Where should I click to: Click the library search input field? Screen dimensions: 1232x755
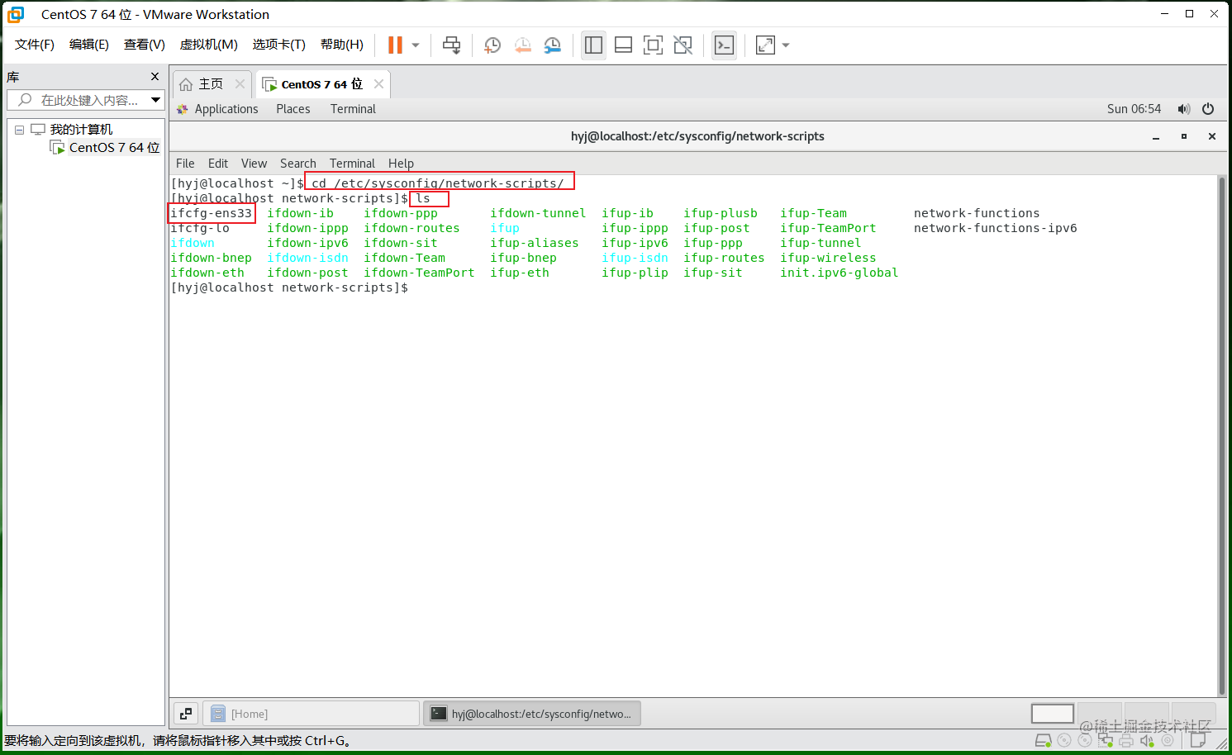(x=89, y=100)
